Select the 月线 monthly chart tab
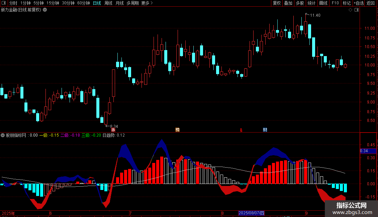This screenshot has height=217, width=378. (119, 3)
